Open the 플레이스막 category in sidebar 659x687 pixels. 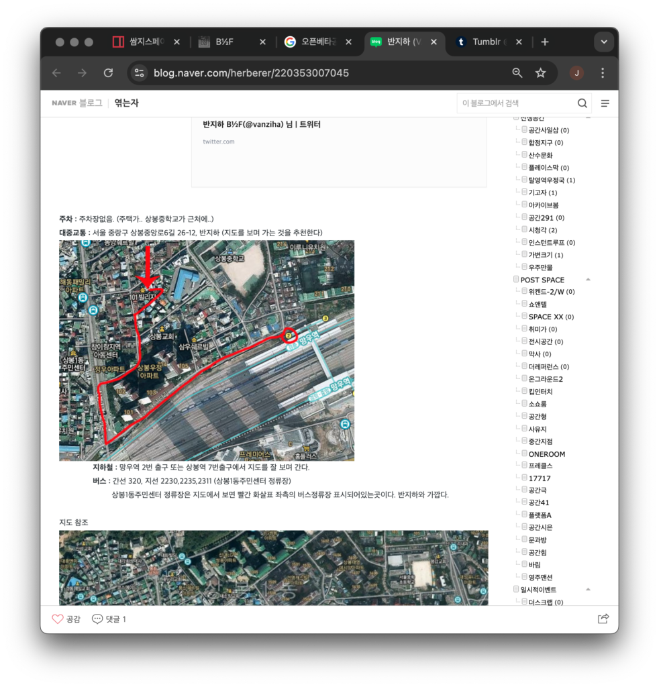pyautogui.click(x=544, y=168)
